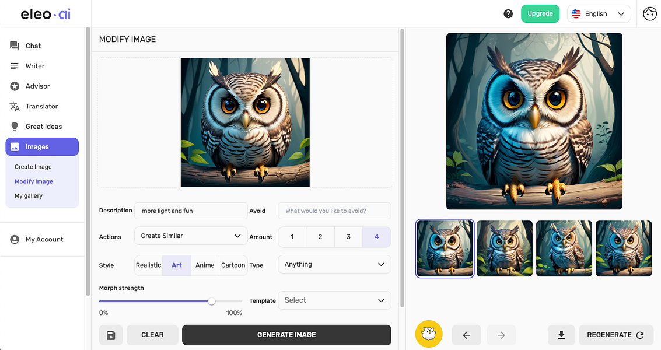Select the fourth owl result thumbnail
This screenshot has height=350, width=661.
pyautogui.click(x=624, y=249)
